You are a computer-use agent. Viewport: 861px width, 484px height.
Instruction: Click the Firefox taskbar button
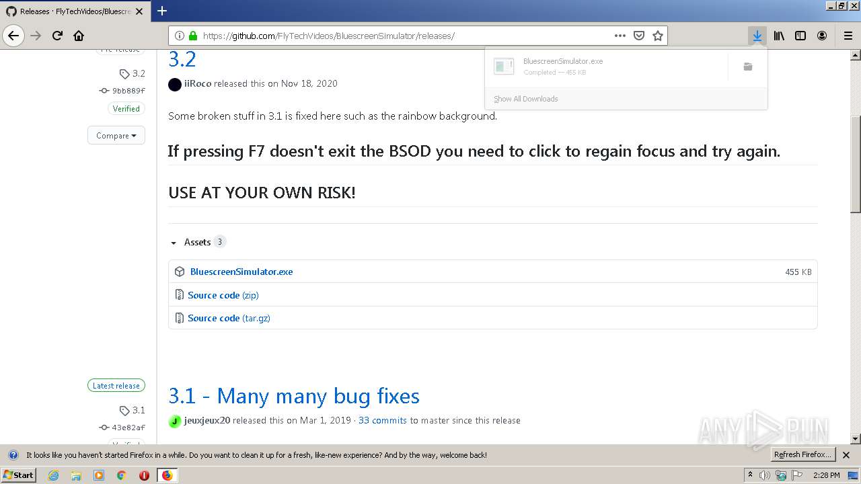(167, 475)
